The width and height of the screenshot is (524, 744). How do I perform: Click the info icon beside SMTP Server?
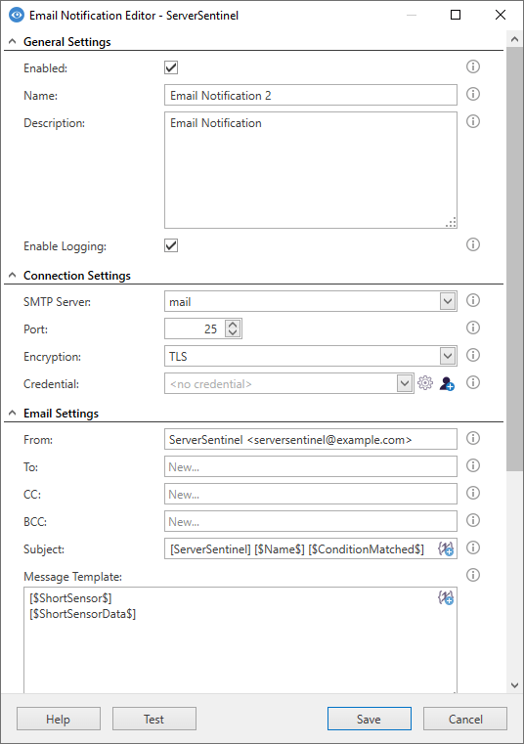tap(473, 300)
